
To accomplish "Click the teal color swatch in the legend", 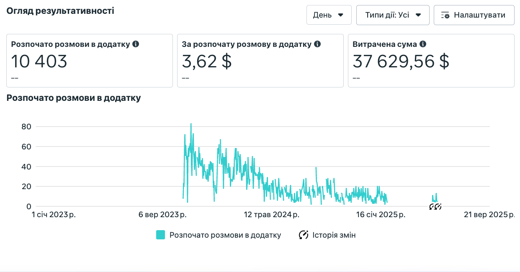I will coord(160,235).
